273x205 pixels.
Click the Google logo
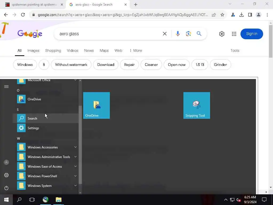[x=30, y=34]
